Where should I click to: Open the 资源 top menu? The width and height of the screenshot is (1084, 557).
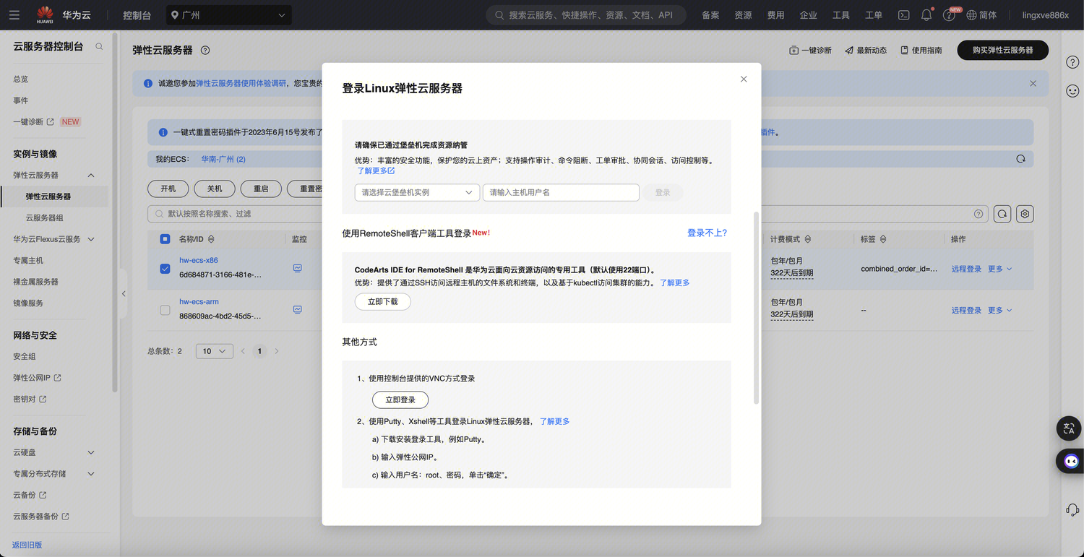tap(743, 15)
